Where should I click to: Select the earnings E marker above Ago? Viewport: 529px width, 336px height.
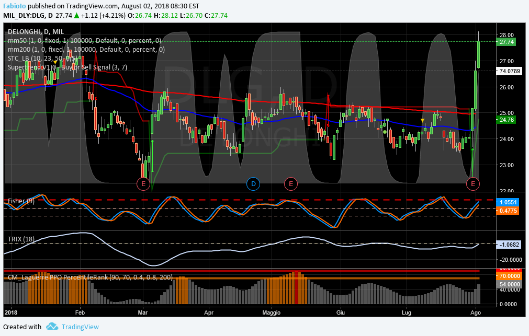pos(473,183)
